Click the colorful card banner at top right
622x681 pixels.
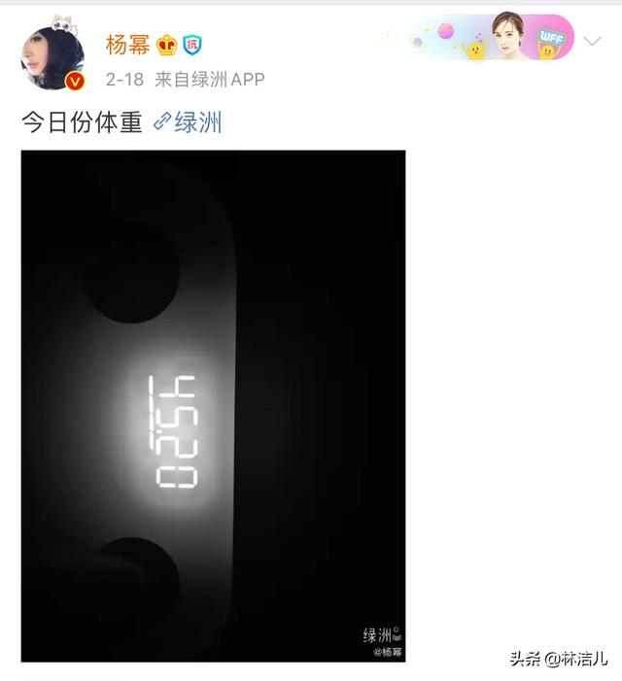click(487, 37)
